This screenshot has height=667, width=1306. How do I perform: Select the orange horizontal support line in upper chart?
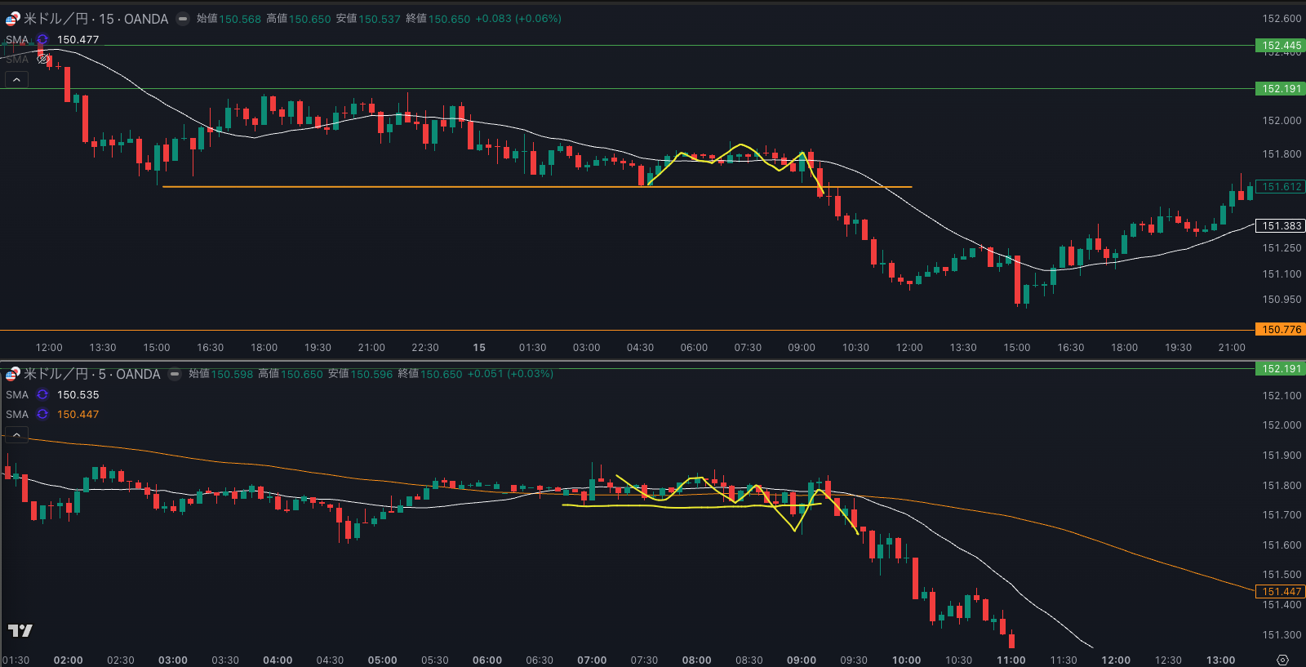tap(408, 187)
